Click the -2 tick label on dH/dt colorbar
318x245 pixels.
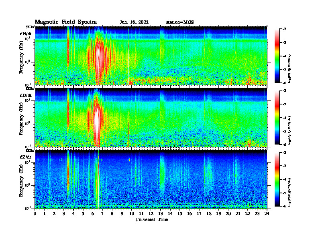284,29
